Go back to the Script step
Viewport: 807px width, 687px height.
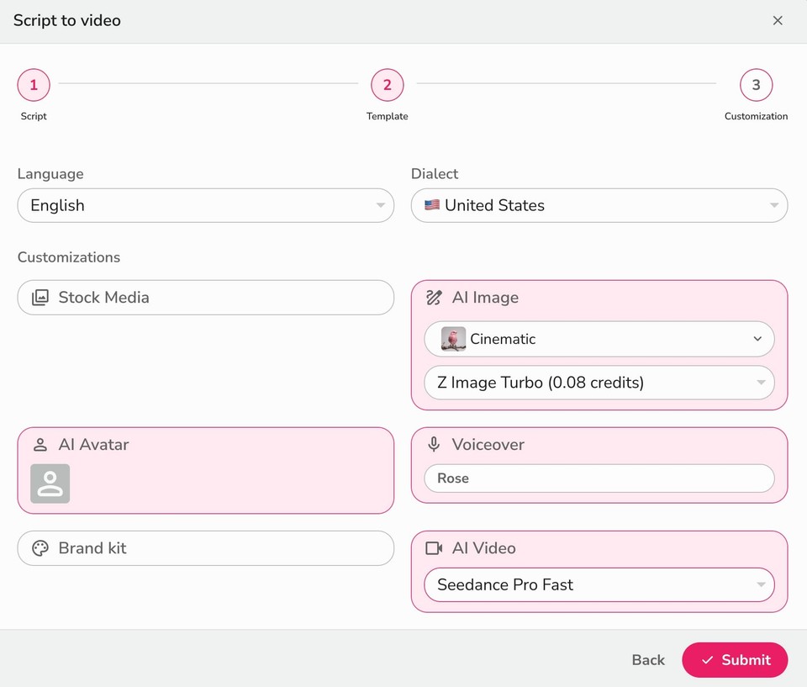[x=34, y=84]
